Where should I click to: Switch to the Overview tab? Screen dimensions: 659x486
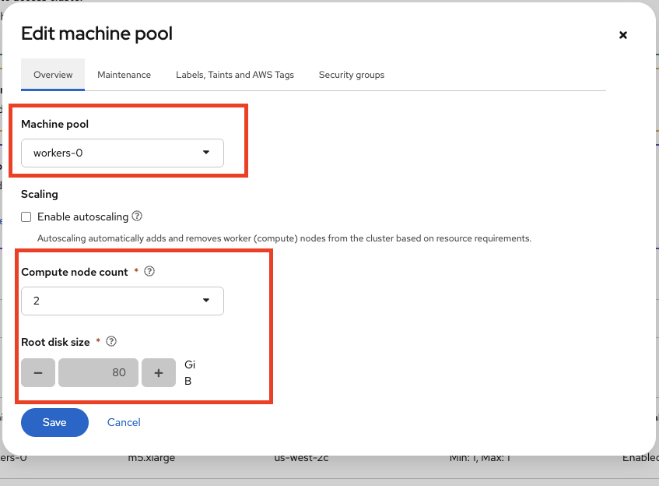coord(53,75)
